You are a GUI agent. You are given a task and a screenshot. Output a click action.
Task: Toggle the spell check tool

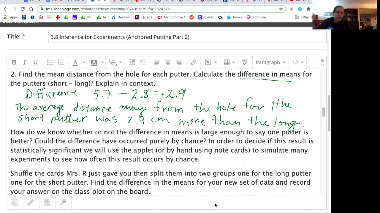[245, 62]
